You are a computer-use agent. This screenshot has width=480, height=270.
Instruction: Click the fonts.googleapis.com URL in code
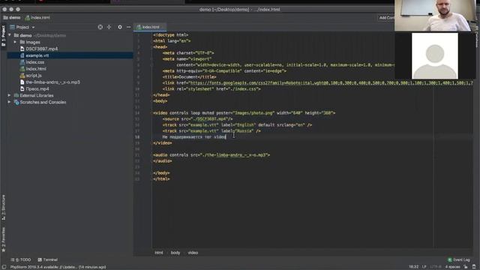[x=331, y=83]
